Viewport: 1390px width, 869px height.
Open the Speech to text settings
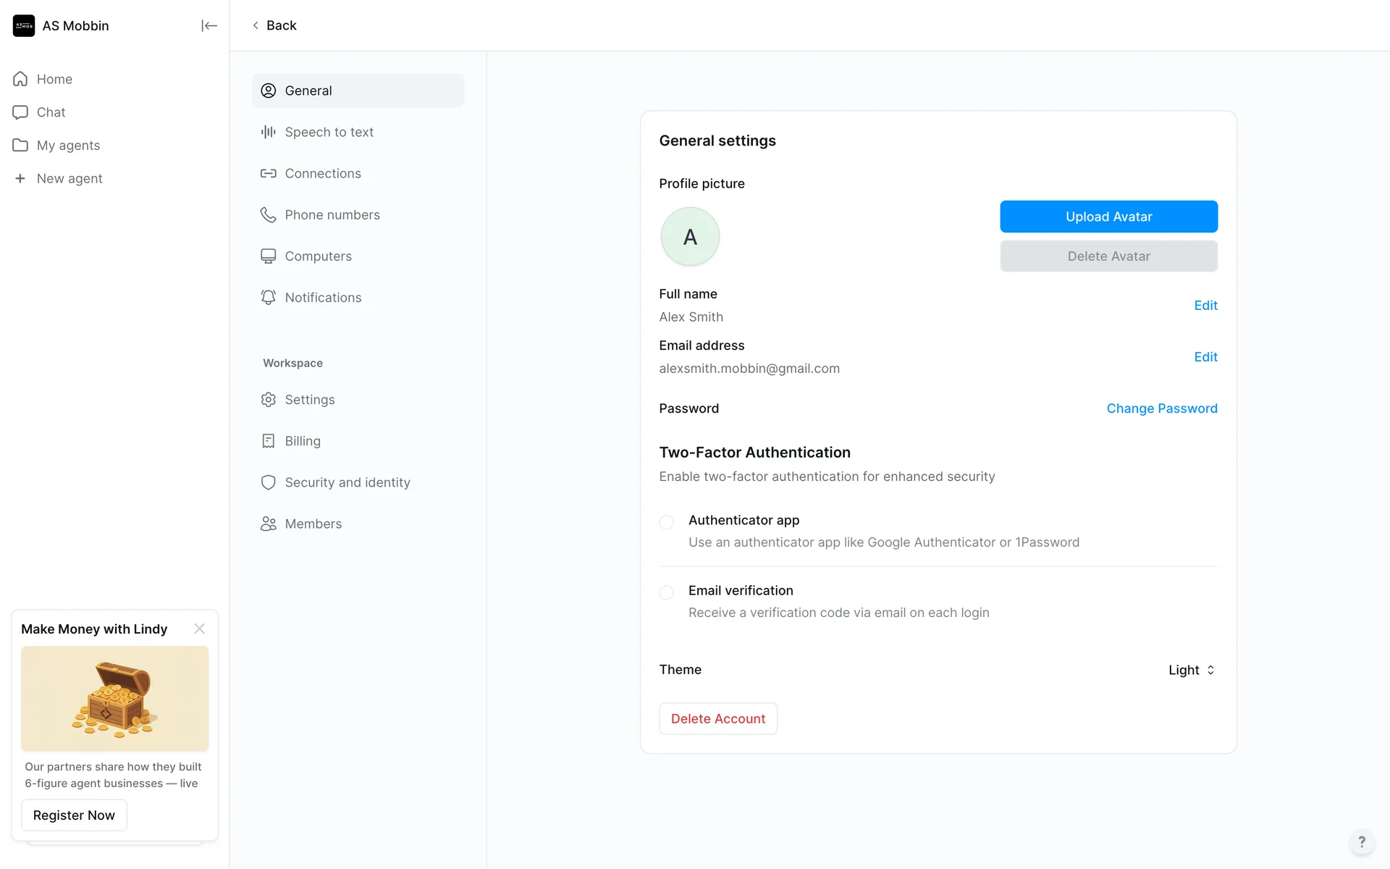tap(329, 132)
